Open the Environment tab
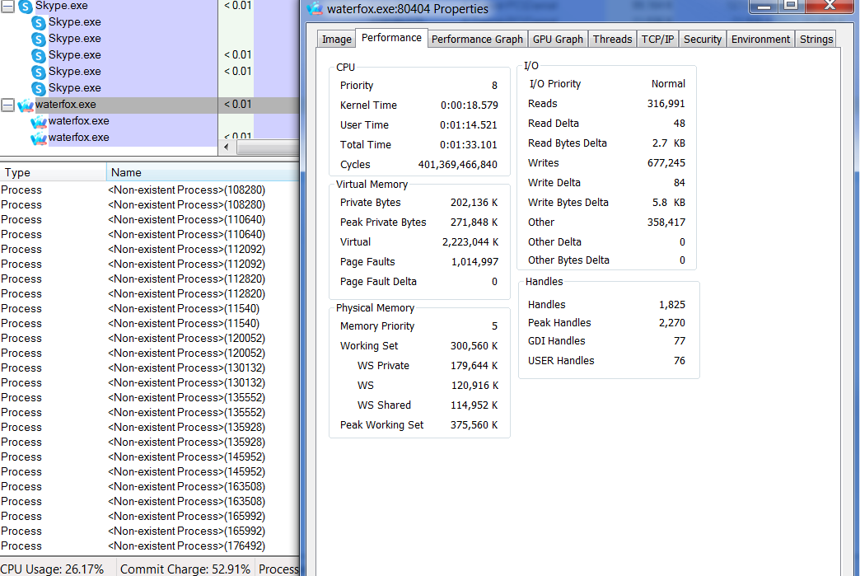 [760, 39]
